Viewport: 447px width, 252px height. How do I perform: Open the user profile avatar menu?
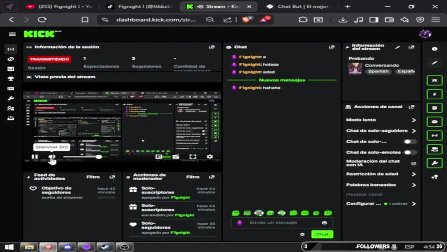pyautogui.click(x=425, y=34)
